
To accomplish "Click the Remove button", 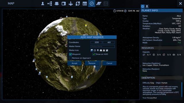I will [92, 63].
